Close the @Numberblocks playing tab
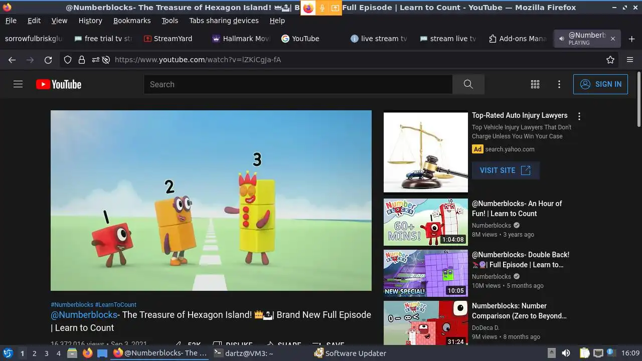This screenshot has height=361, width=642. (612, 39)
